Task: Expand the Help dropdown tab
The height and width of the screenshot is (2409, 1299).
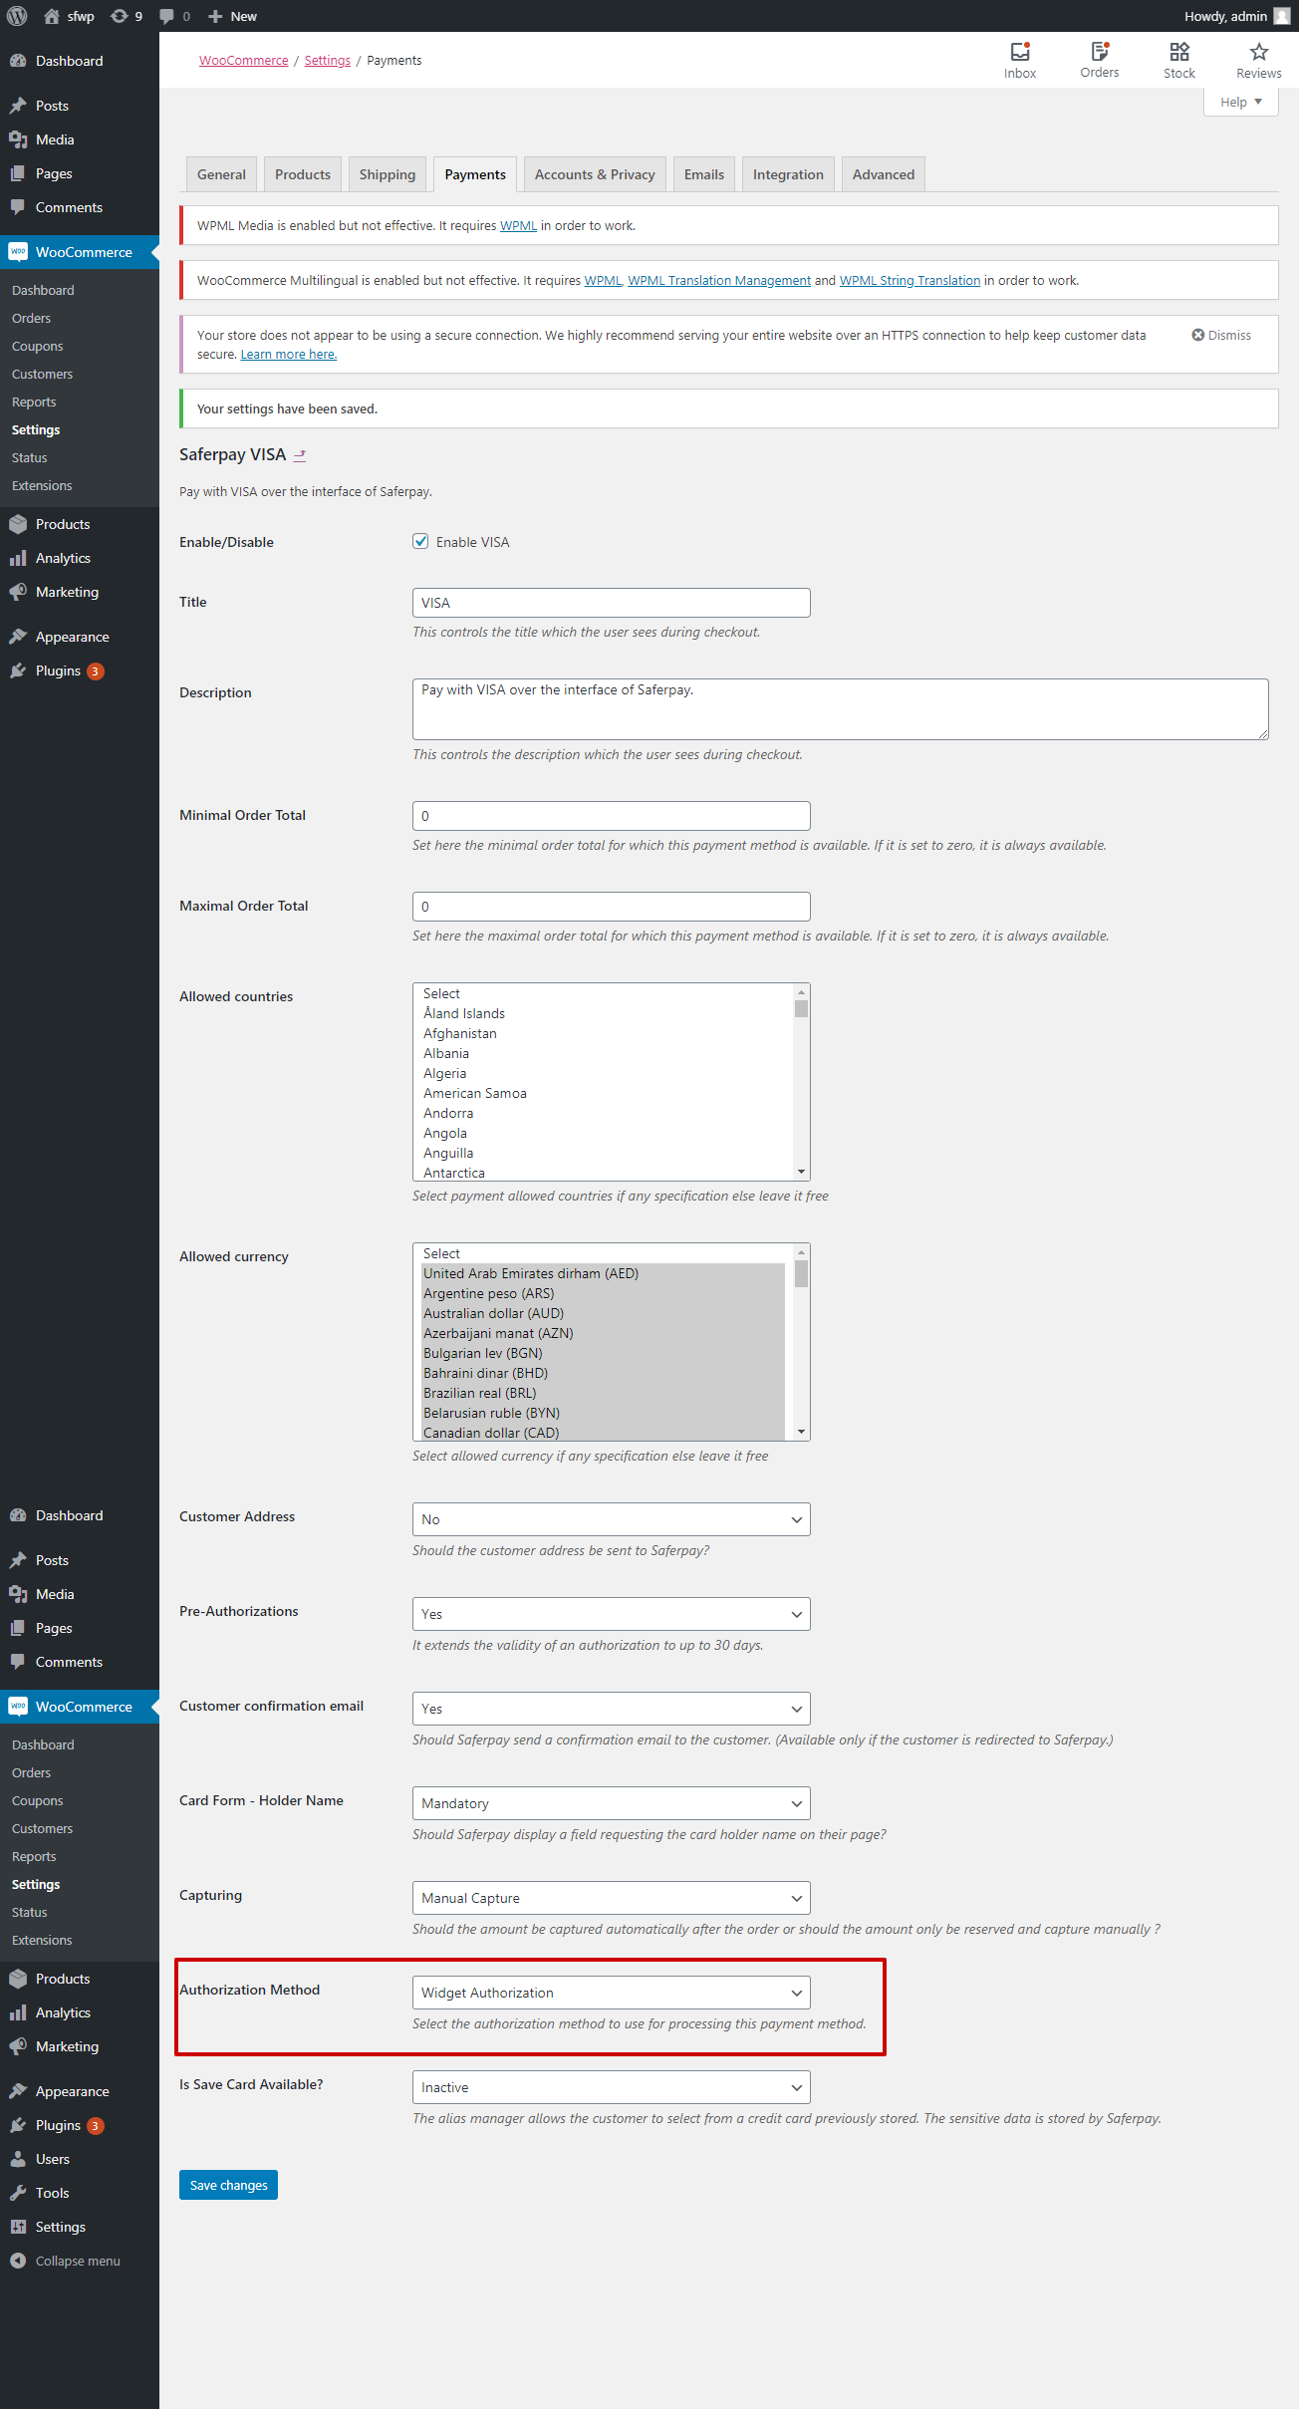Action: 1240,103
